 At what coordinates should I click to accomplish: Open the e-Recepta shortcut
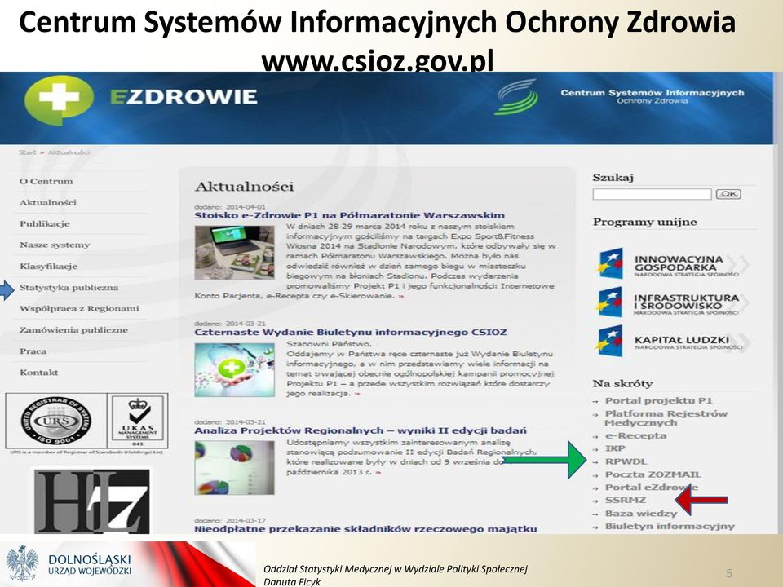(635, 435)
